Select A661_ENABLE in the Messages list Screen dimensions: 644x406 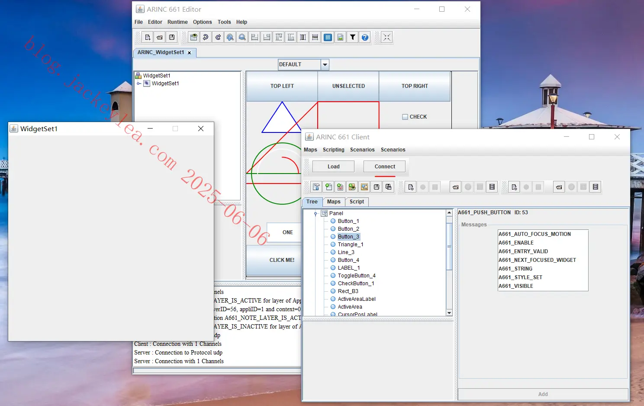(x=543, y=243)
